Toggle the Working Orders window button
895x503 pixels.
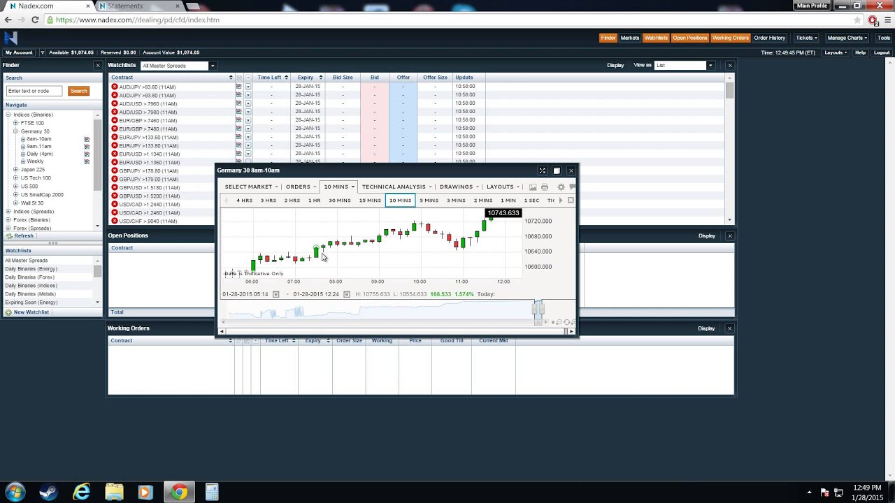tap(731, 38)
